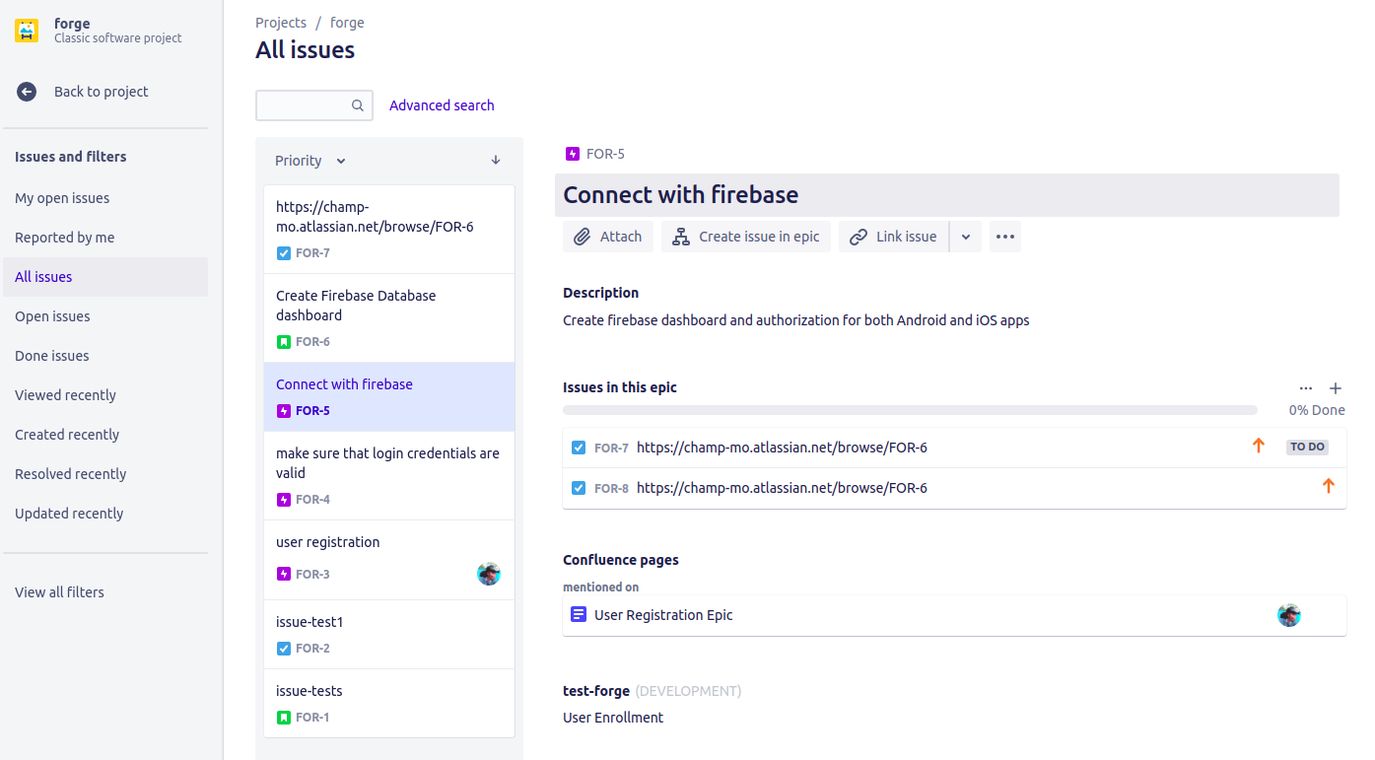Click the Attach button
The image size is (1375, 760).
pyautogui.click(x=608, y=237)
